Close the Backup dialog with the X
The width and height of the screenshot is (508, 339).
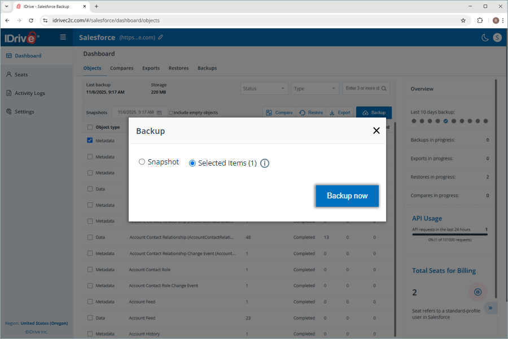tap(376, 131)
